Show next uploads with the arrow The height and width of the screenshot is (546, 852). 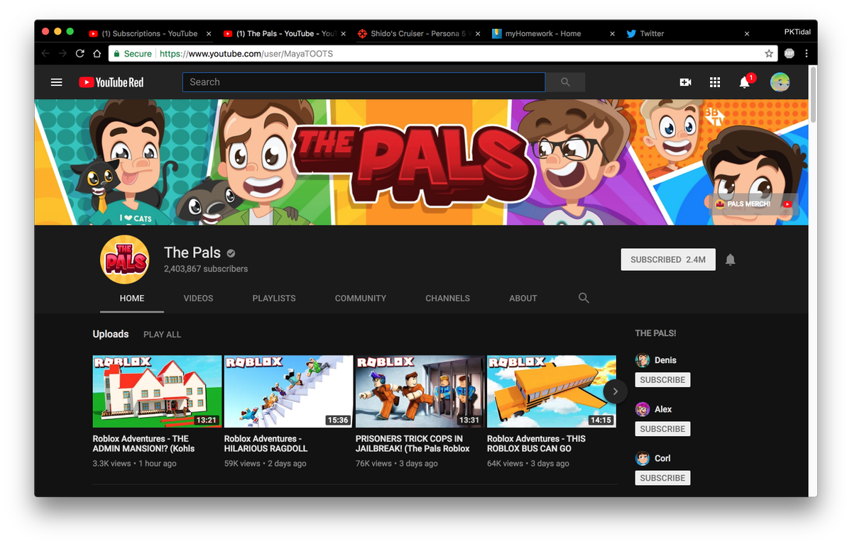coord(615,391)
